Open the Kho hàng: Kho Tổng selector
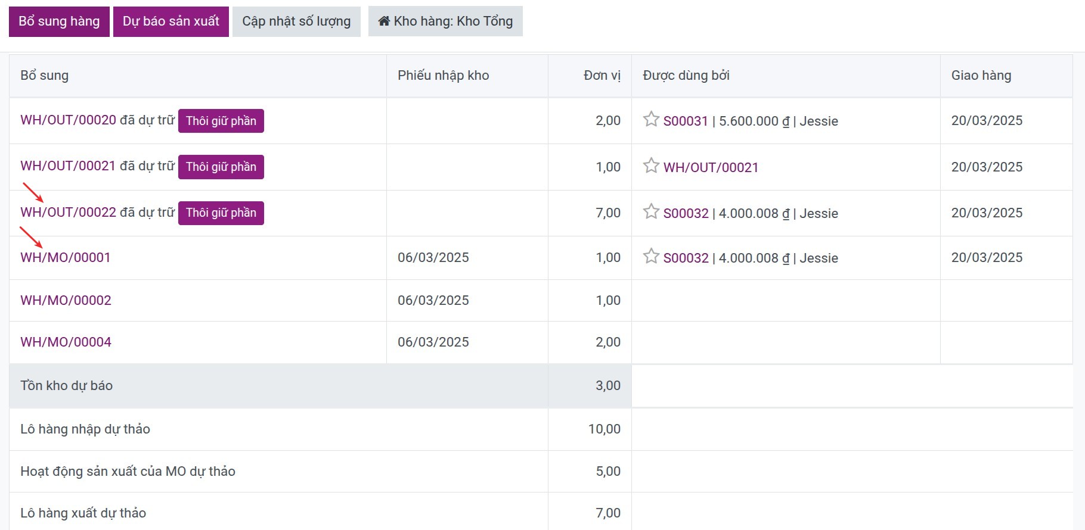This screenshot has height=530, width=1085. 445,21
